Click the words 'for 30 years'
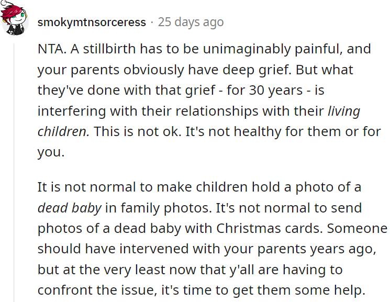This screenshot has height=302, width=390. (265, 91)
